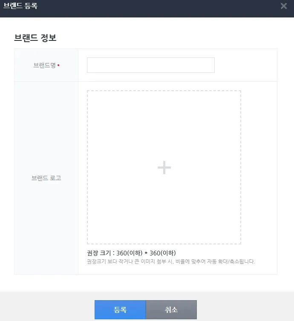Close the 브랜드 등록 dialog
Image resolution: width=294 pixels, height=321 pixels.
click(283, 6)
